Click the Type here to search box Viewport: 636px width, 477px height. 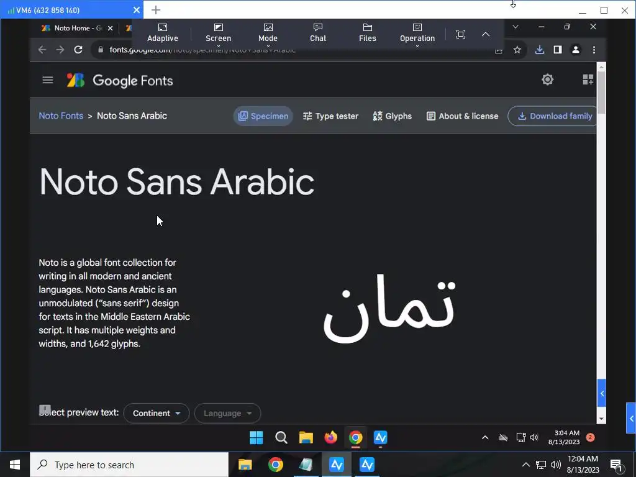(x=129, y=465)
